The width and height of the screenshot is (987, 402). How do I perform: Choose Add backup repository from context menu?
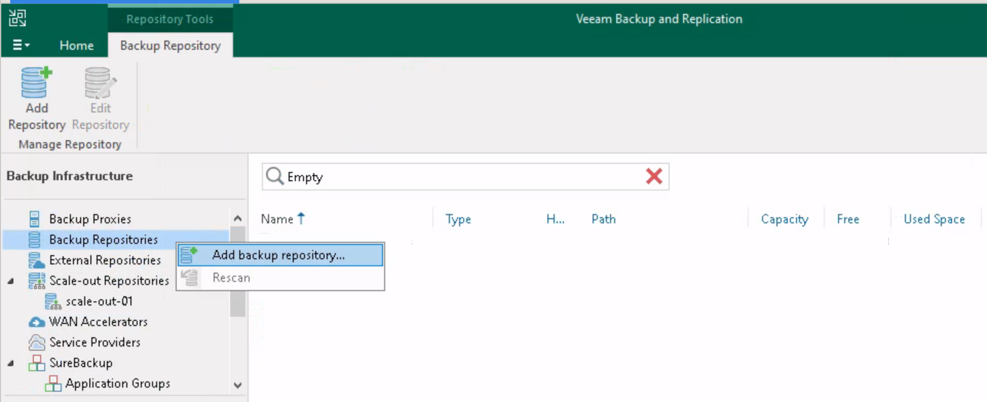(x=280, y=255)
